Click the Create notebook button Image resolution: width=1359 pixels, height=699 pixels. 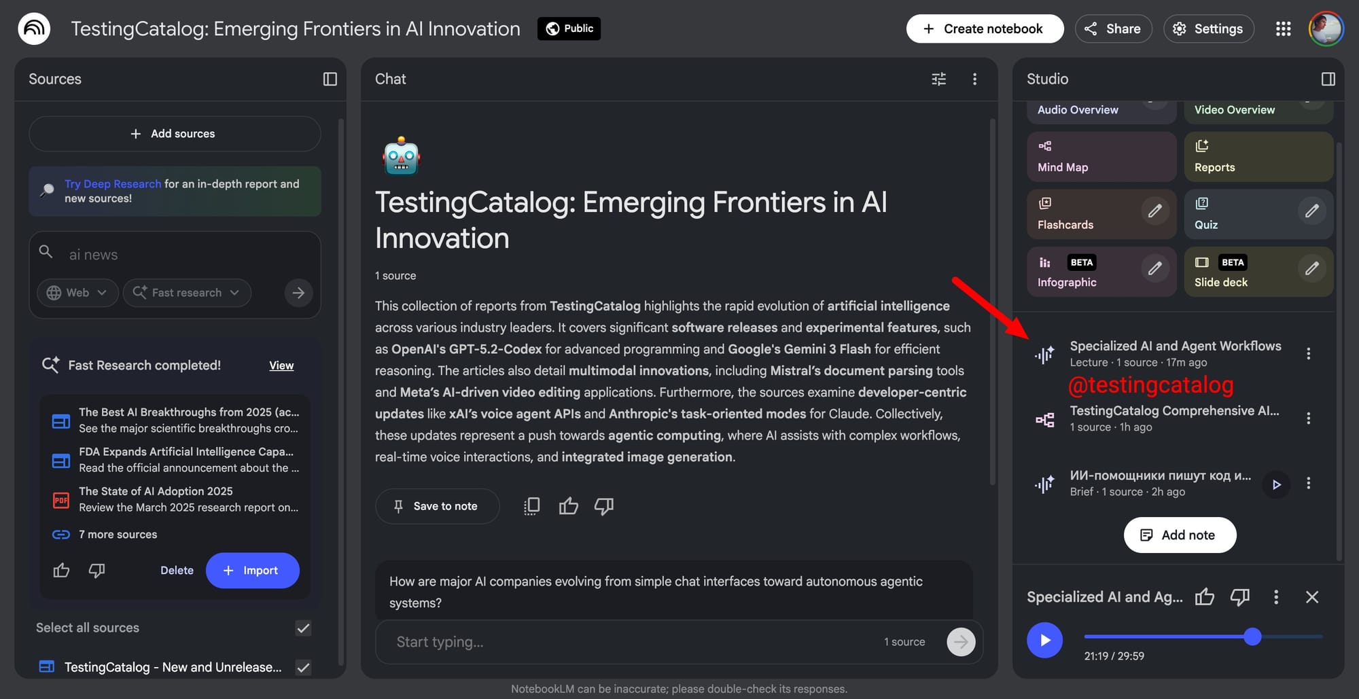pyautogui.click(x=984, y=29)
